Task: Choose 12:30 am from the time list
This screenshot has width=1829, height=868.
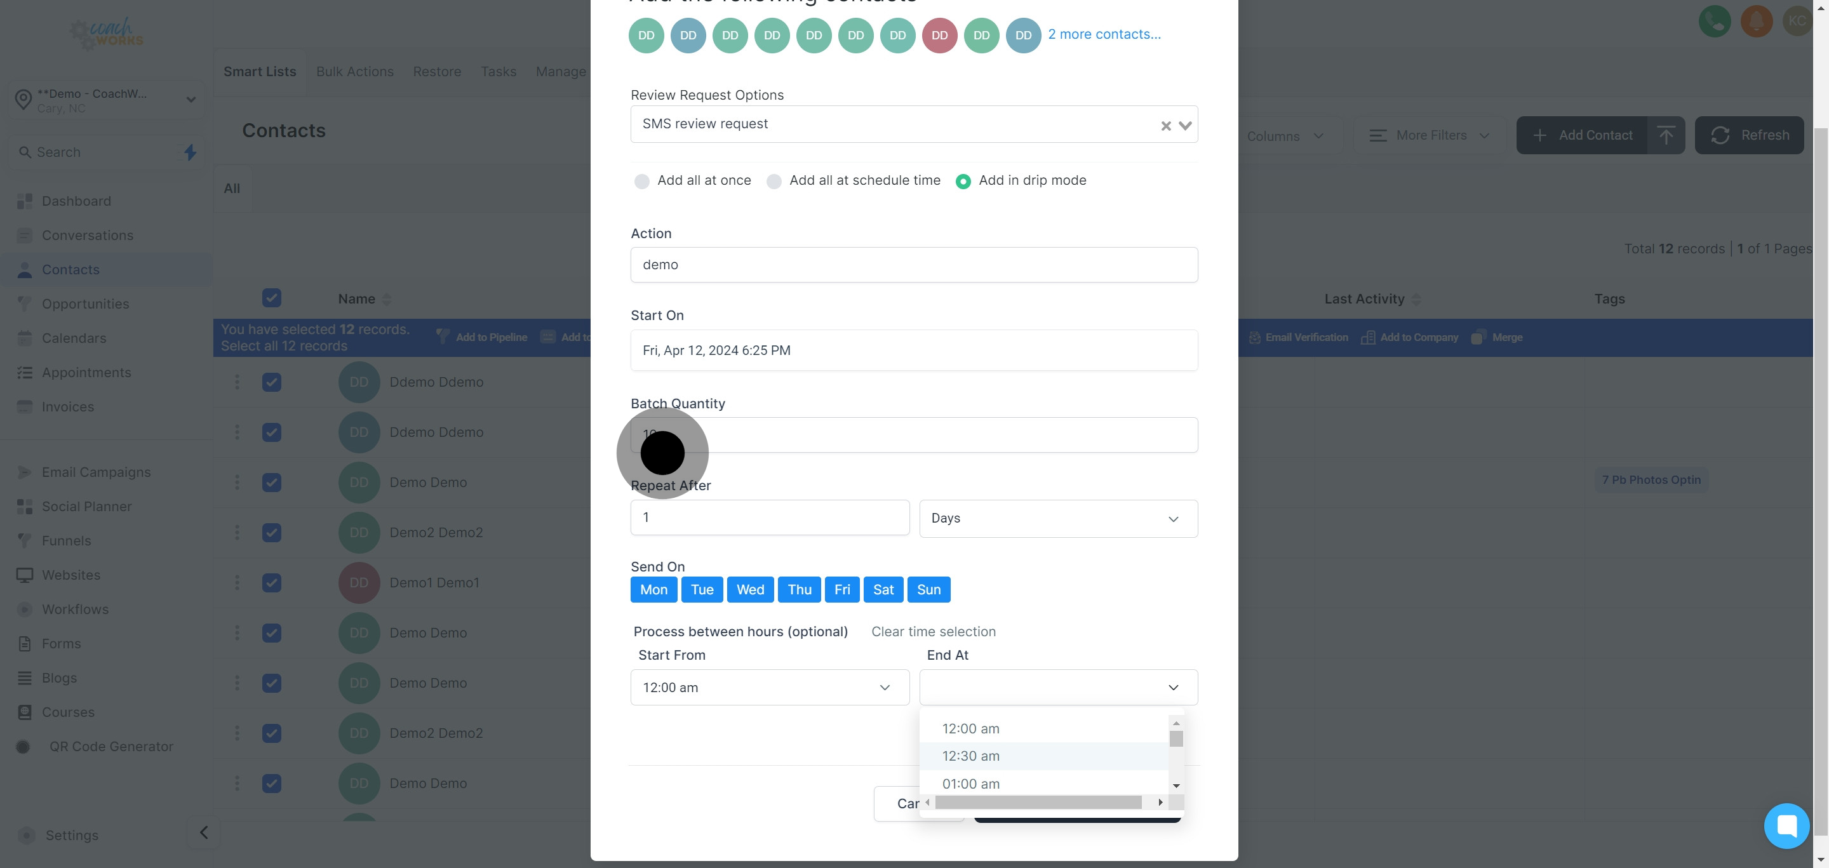Action: 970,756
